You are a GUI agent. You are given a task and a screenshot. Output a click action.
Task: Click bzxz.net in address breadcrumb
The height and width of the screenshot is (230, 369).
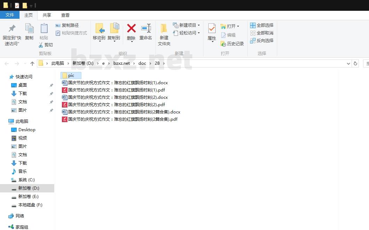[121, 63]
